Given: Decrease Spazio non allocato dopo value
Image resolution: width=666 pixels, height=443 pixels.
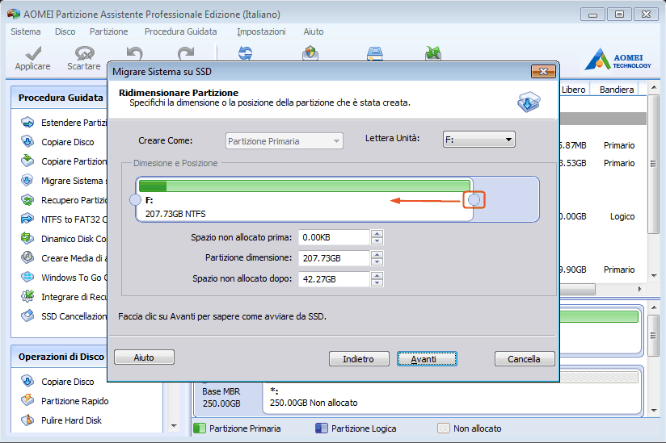Looking at the screenshot, I should tap(377, 282).
